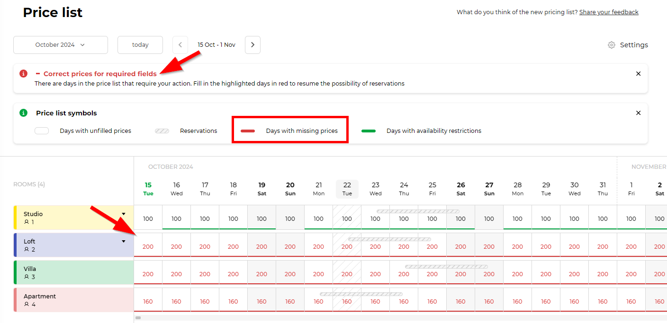Click the red error info icon
This screenshot has height=323, width=667.
23,74
